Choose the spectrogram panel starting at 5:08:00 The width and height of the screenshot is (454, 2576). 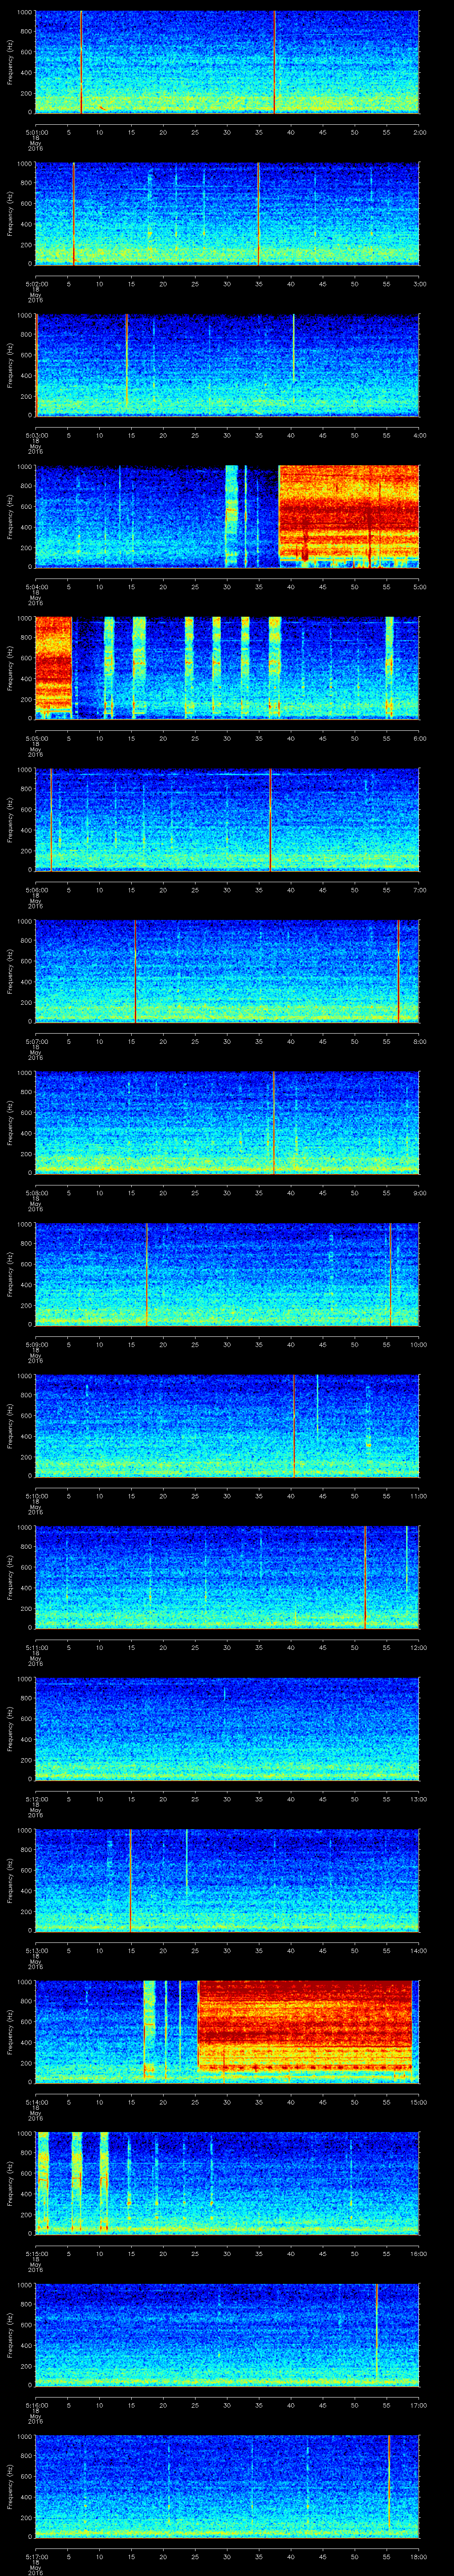[227, 1122]
